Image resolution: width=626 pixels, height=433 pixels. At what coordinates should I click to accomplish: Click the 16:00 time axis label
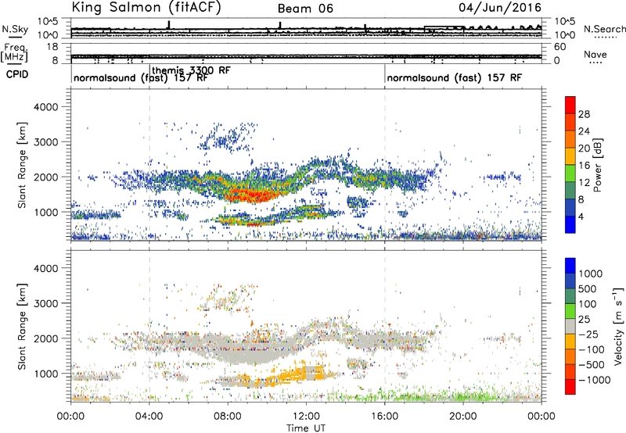(384, 417)
